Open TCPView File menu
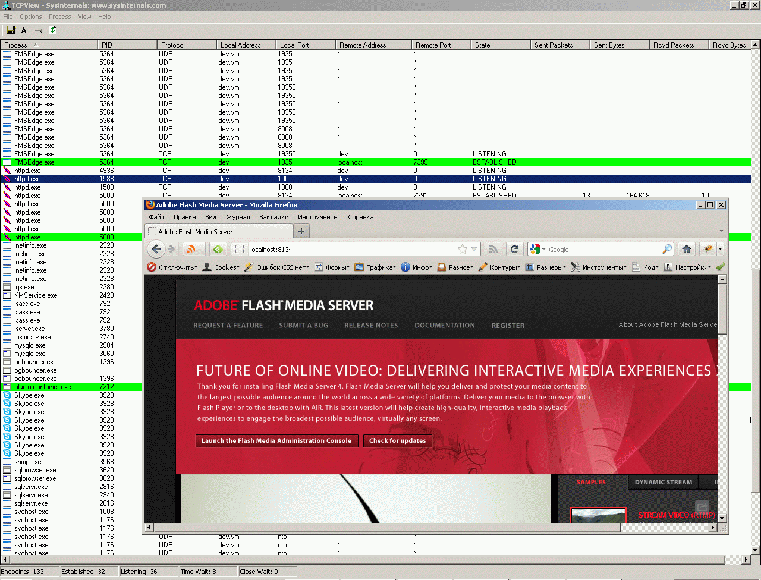Image resolution: width=761 pixels, height=580 pixels. [8, 17]
